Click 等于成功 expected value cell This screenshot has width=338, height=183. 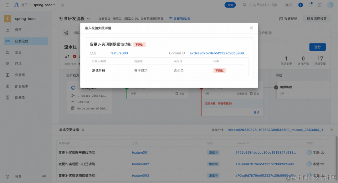(141, 70)
